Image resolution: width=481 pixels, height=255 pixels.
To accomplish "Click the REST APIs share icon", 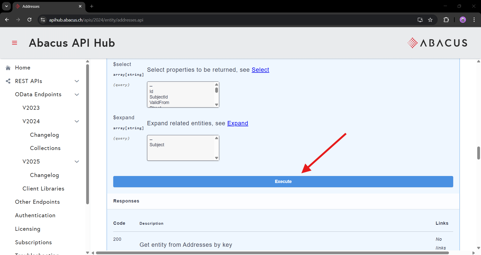I will click(8, 81).
